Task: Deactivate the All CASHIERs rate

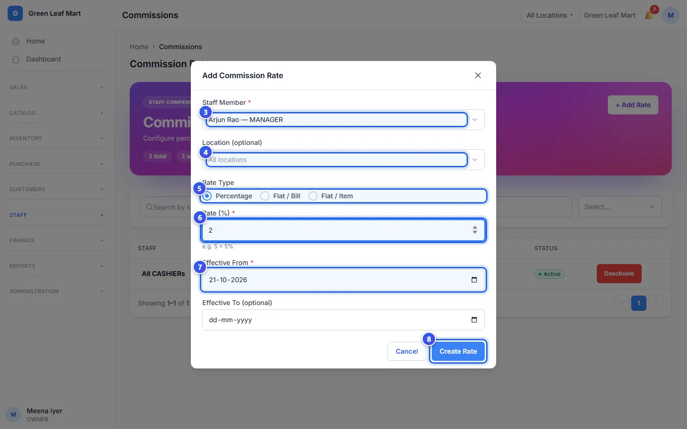Action: [619, 274]
